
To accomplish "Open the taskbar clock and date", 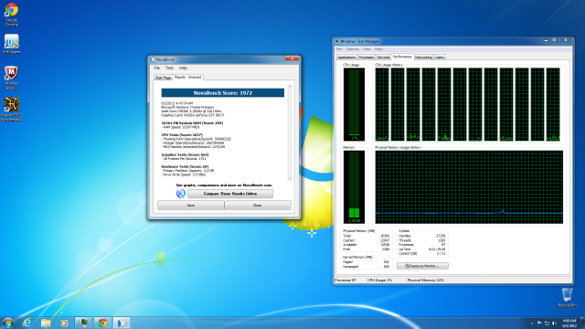I will [569, 323].
